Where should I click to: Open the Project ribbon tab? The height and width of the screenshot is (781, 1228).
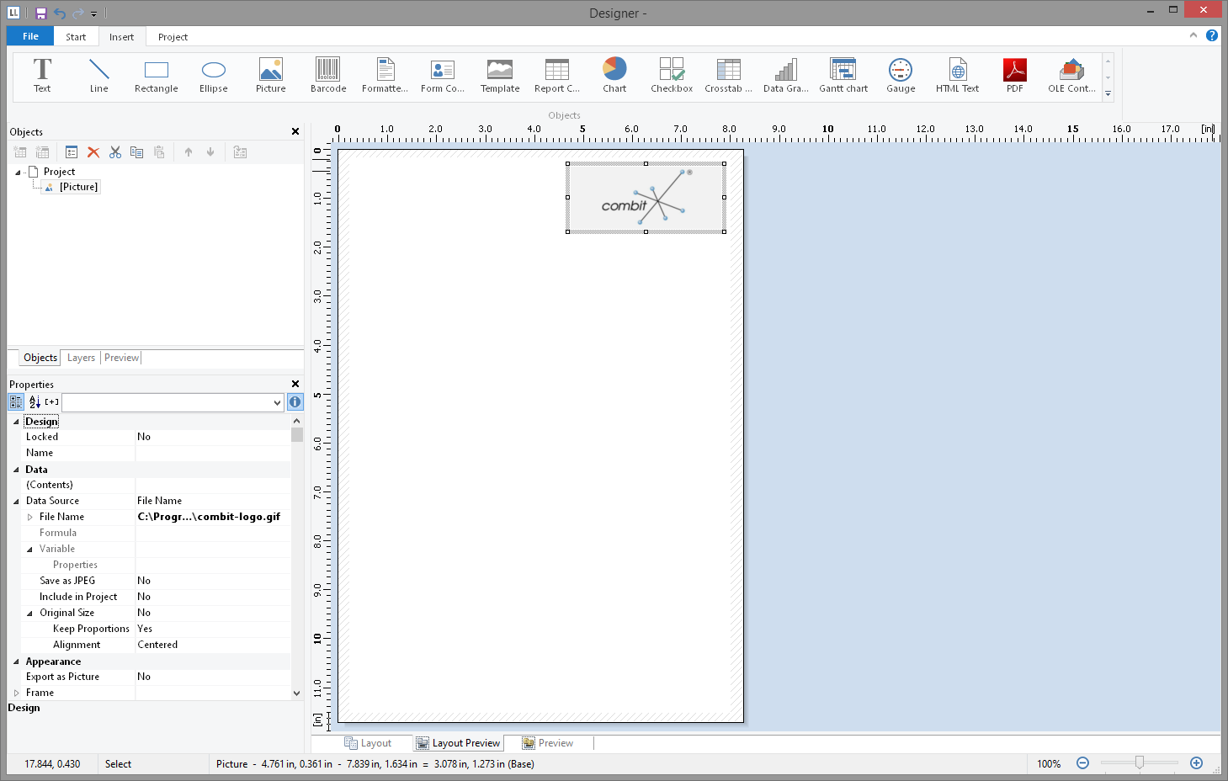click(x=173, y=37)
